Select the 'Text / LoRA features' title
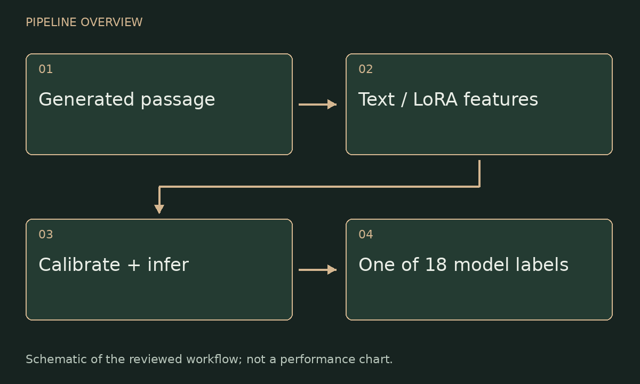Image resolution: width=640 pixels, height=384 pixels. (x=448, y=100)
